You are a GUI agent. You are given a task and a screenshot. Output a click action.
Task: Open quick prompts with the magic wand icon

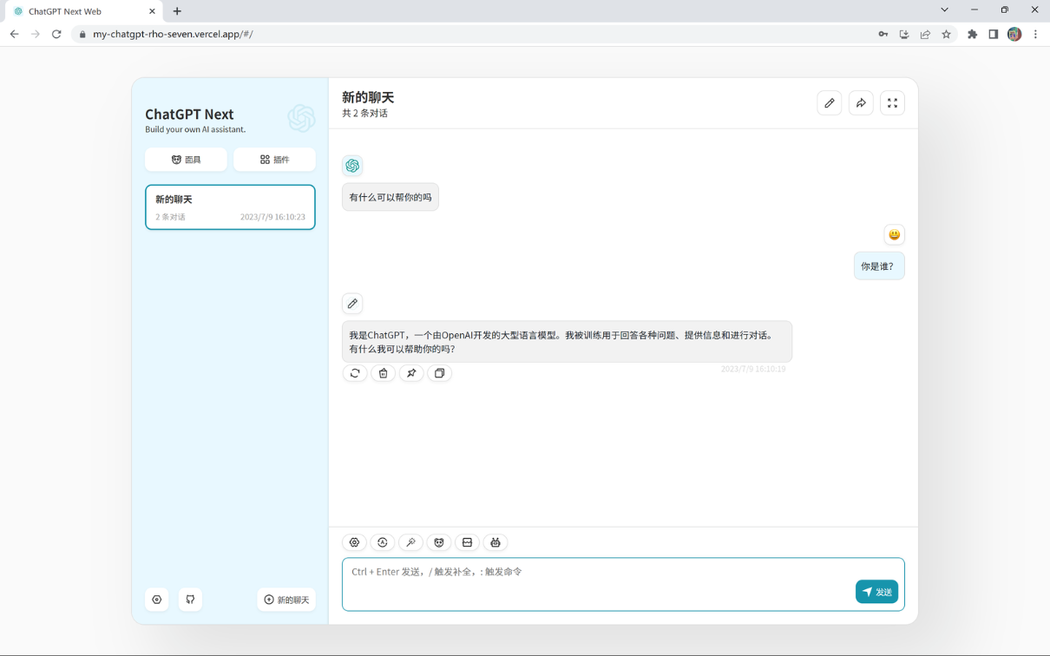point(410,542)
